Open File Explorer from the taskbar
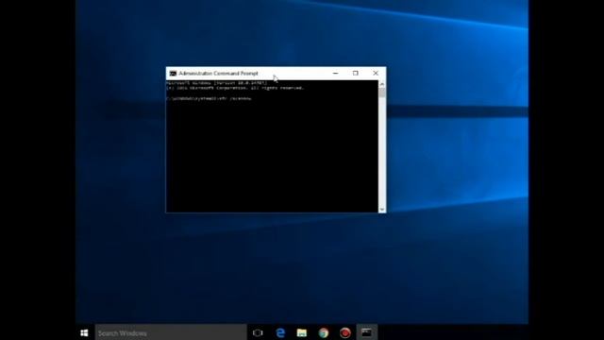The image size is (604, 340). (x=302, y=332)
